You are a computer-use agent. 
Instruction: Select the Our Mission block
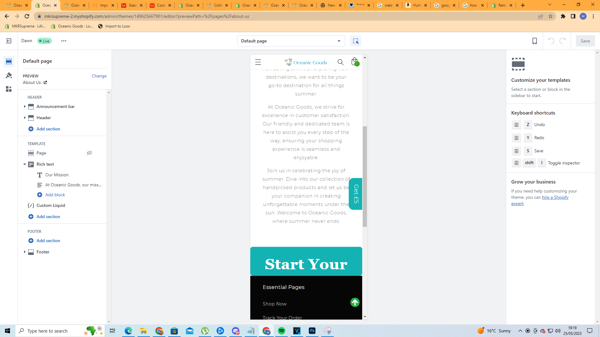57,175
